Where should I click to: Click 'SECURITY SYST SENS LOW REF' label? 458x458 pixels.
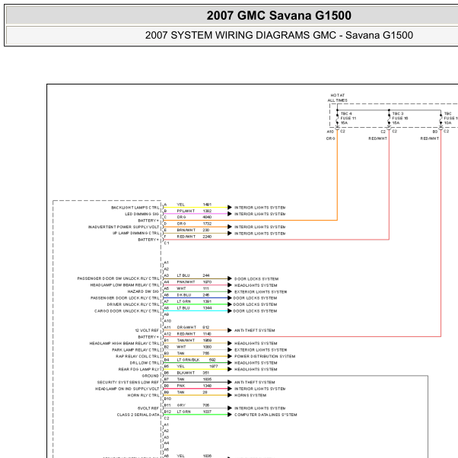tap(128, 383)
